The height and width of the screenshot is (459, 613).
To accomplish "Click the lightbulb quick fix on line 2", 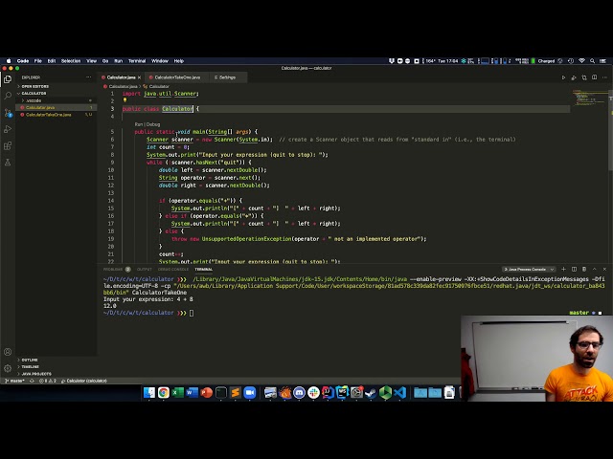I will point(125,100).
